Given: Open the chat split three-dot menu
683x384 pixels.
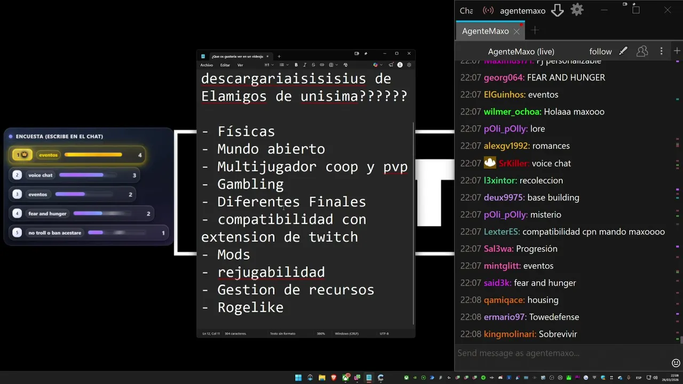Looking at the screenshot, I should pos(662,51).
